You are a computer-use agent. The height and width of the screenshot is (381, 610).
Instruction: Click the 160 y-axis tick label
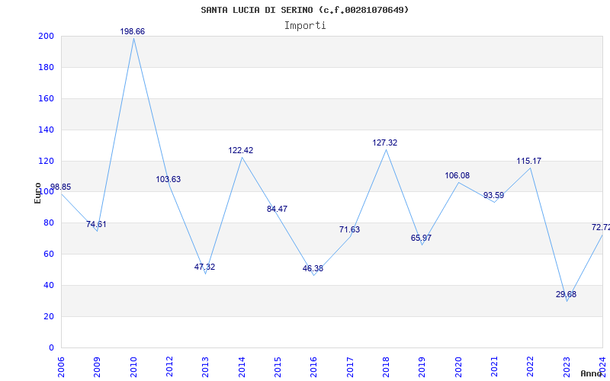(x=46, y=99)
